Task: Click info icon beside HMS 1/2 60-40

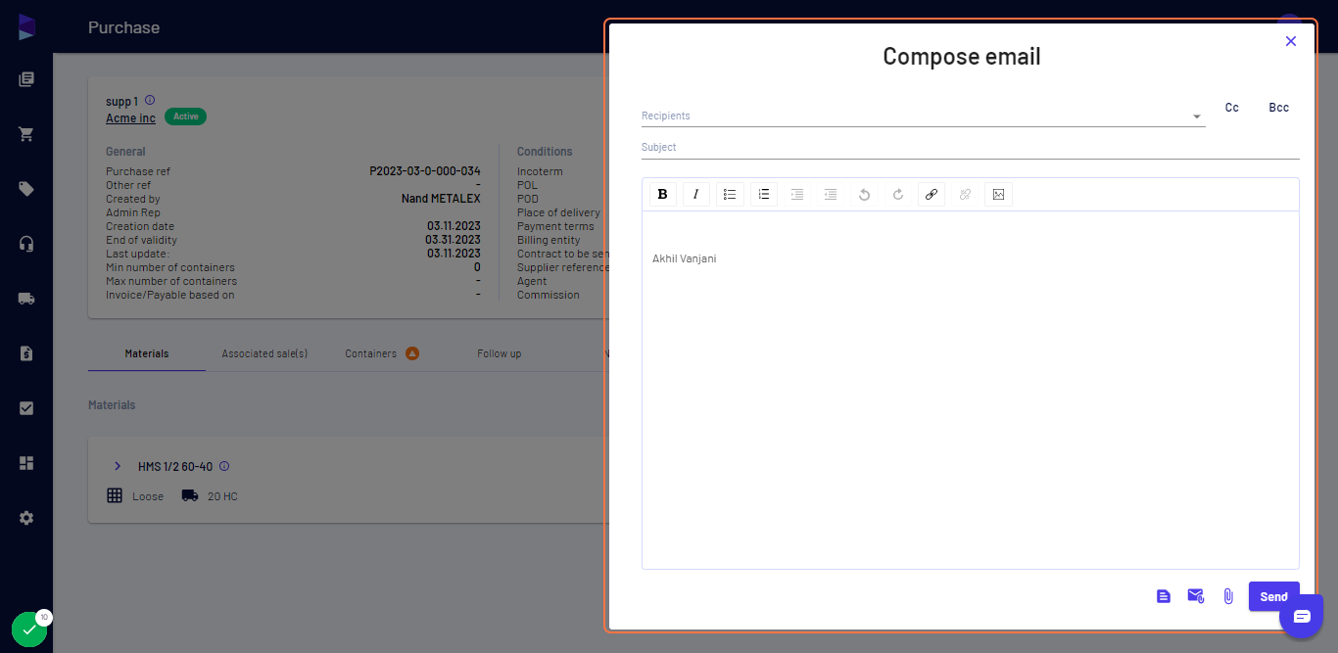Action: 224,466
